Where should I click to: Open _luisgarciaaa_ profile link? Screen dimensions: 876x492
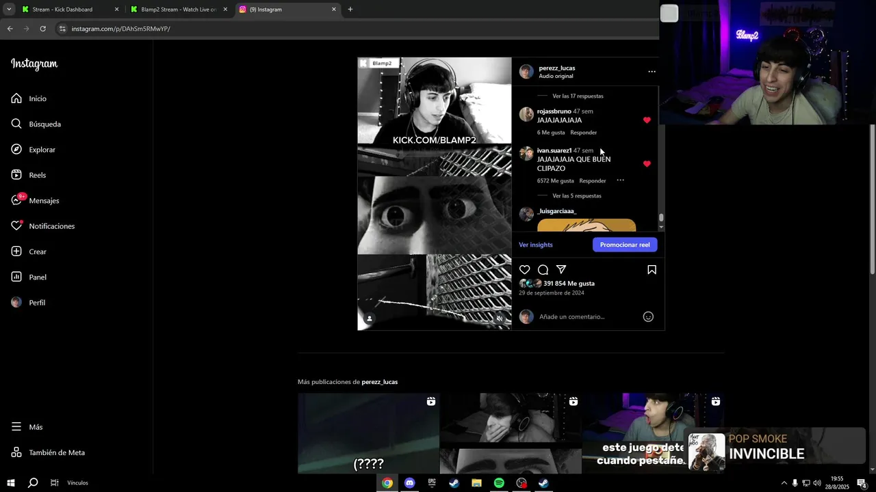[556, 211]
